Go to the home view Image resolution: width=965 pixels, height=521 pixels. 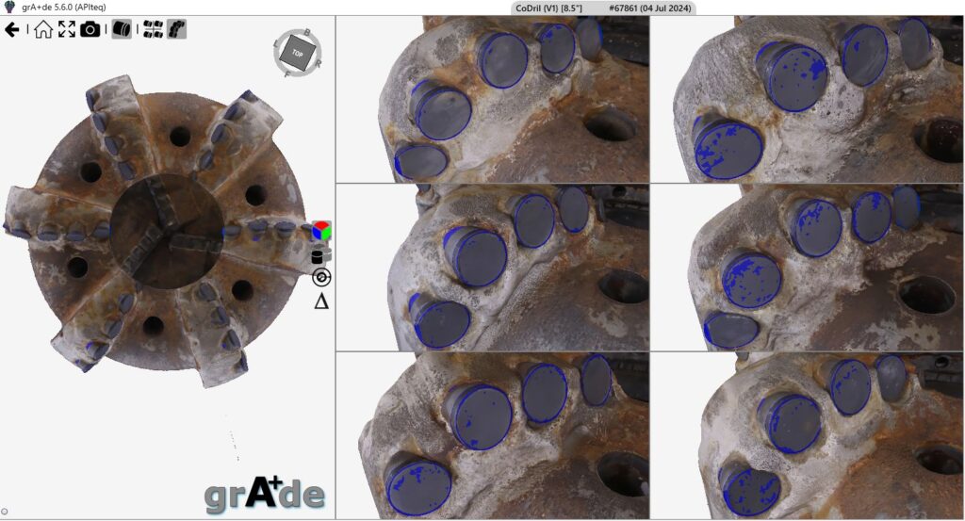point(43,29)
